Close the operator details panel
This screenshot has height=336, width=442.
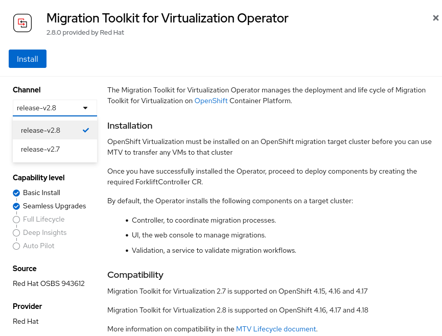435,18
